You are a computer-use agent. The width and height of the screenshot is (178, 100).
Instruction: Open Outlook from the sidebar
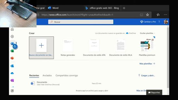pos(12,66)
